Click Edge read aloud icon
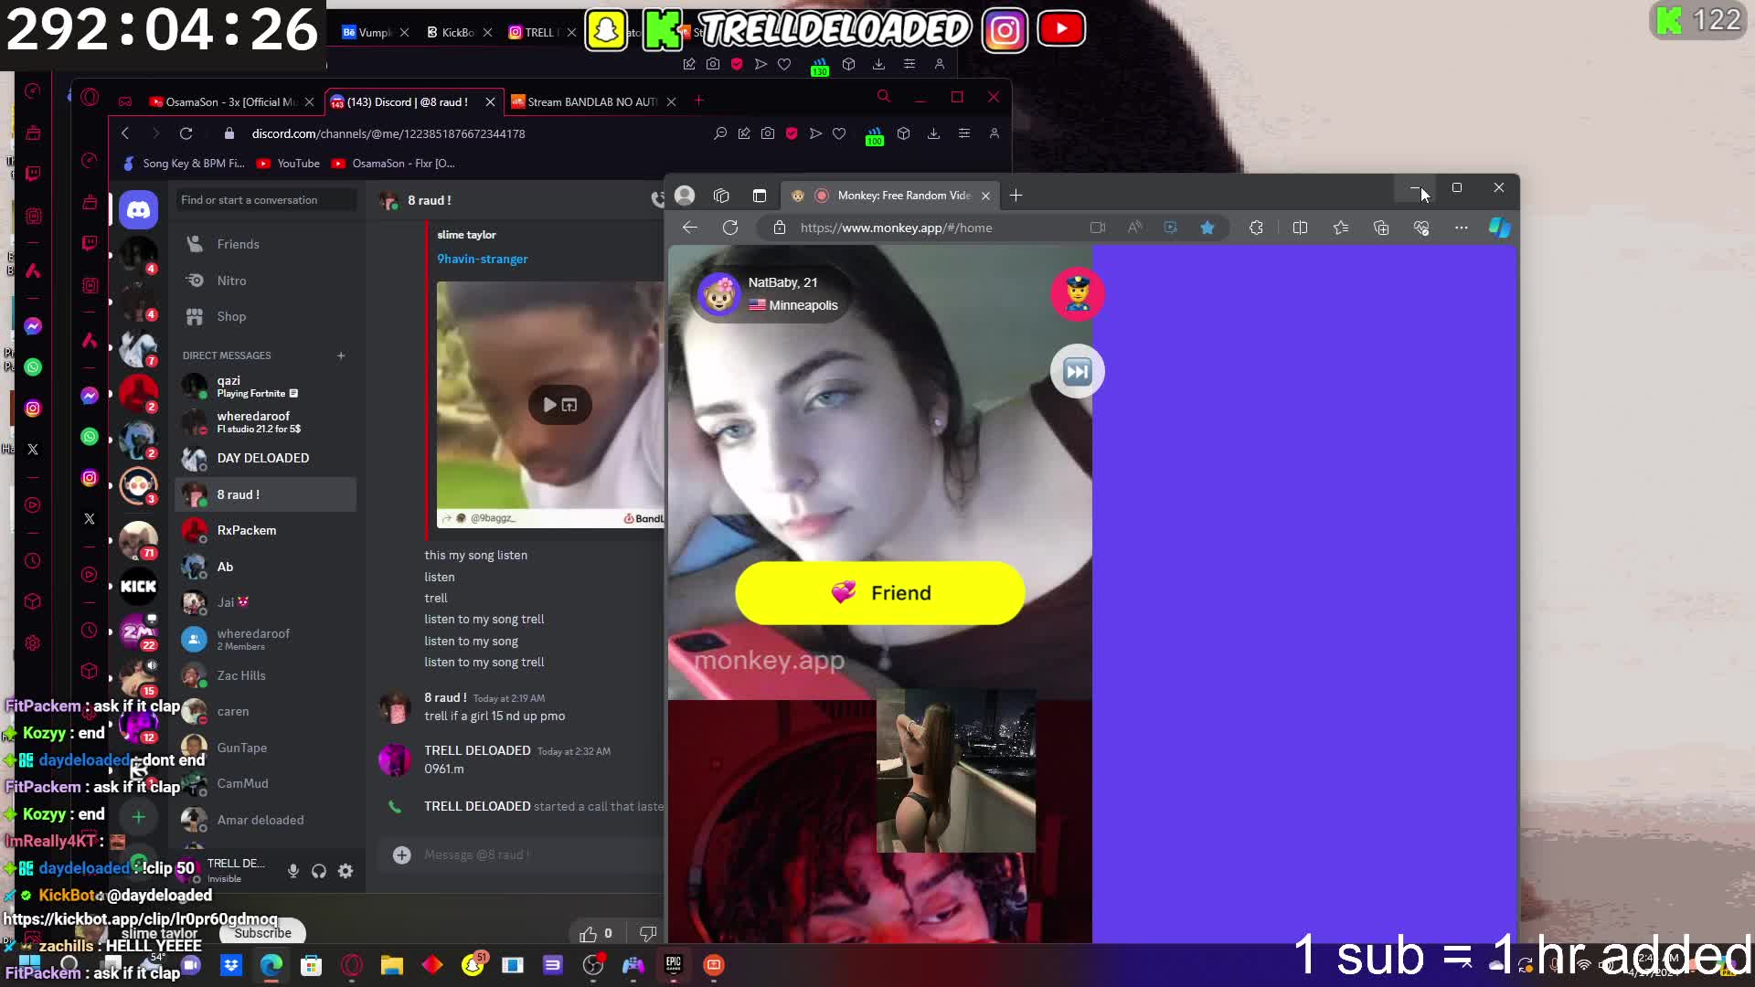The width and height of the screenshot is (1755, 987). click(1134, 228)
